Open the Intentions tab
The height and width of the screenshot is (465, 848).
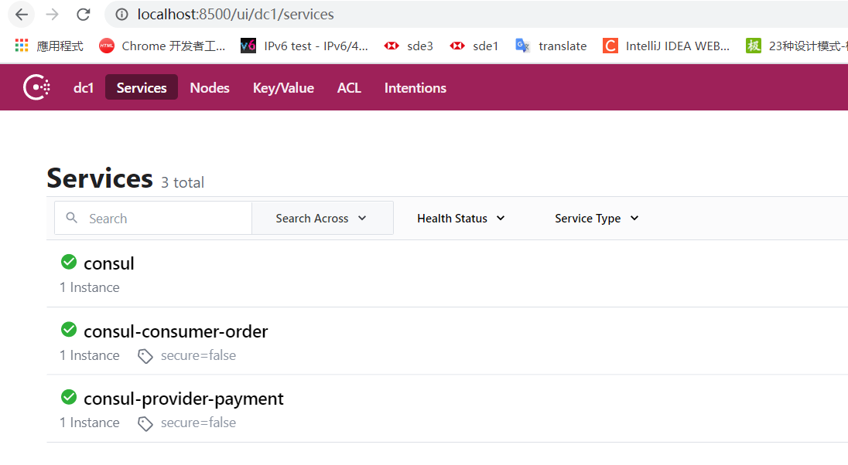(x=415, y=87)
